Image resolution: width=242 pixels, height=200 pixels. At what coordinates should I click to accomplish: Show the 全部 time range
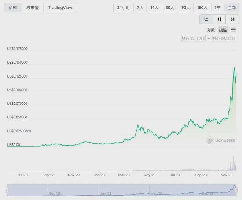(x=231, y=8)
